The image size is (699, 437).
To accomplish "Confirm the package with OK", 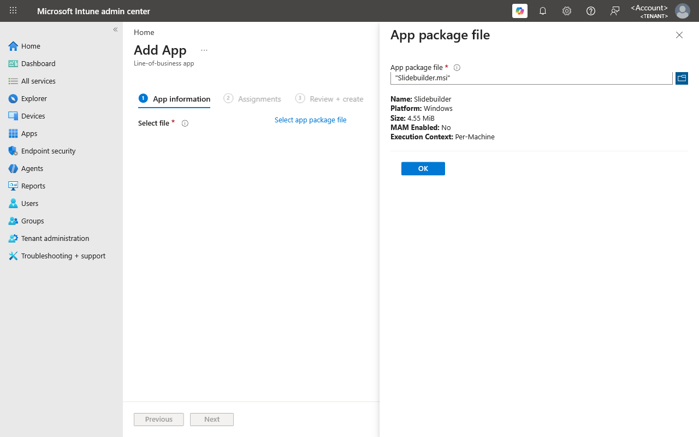I will click(423, 169).
